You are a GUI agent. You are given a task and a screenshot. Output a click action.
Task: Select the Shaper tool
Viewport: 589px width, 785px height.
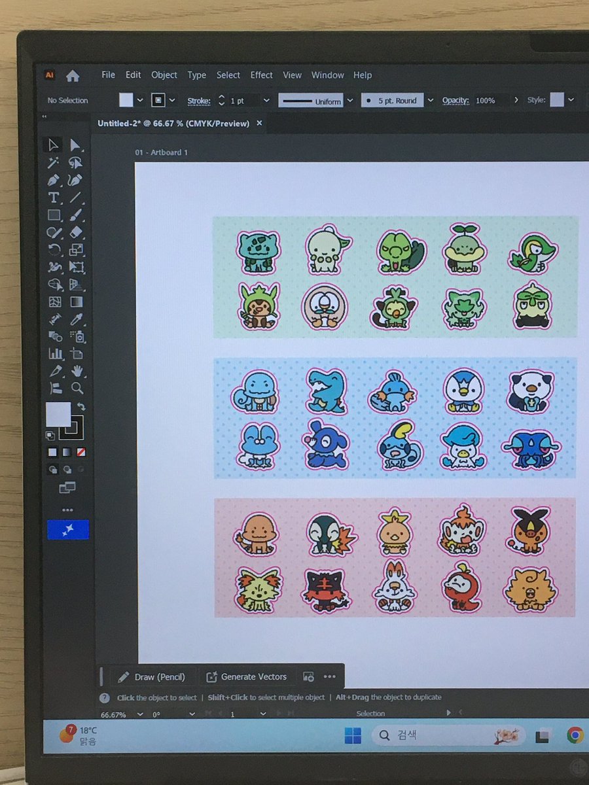coord(54,232)
